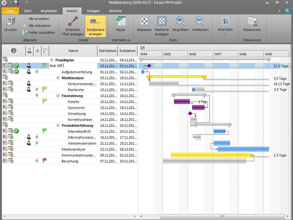The width and height of the screenshot is (293, 220).
Task: Jump to today with Heute icon
Action: [121, 22]
